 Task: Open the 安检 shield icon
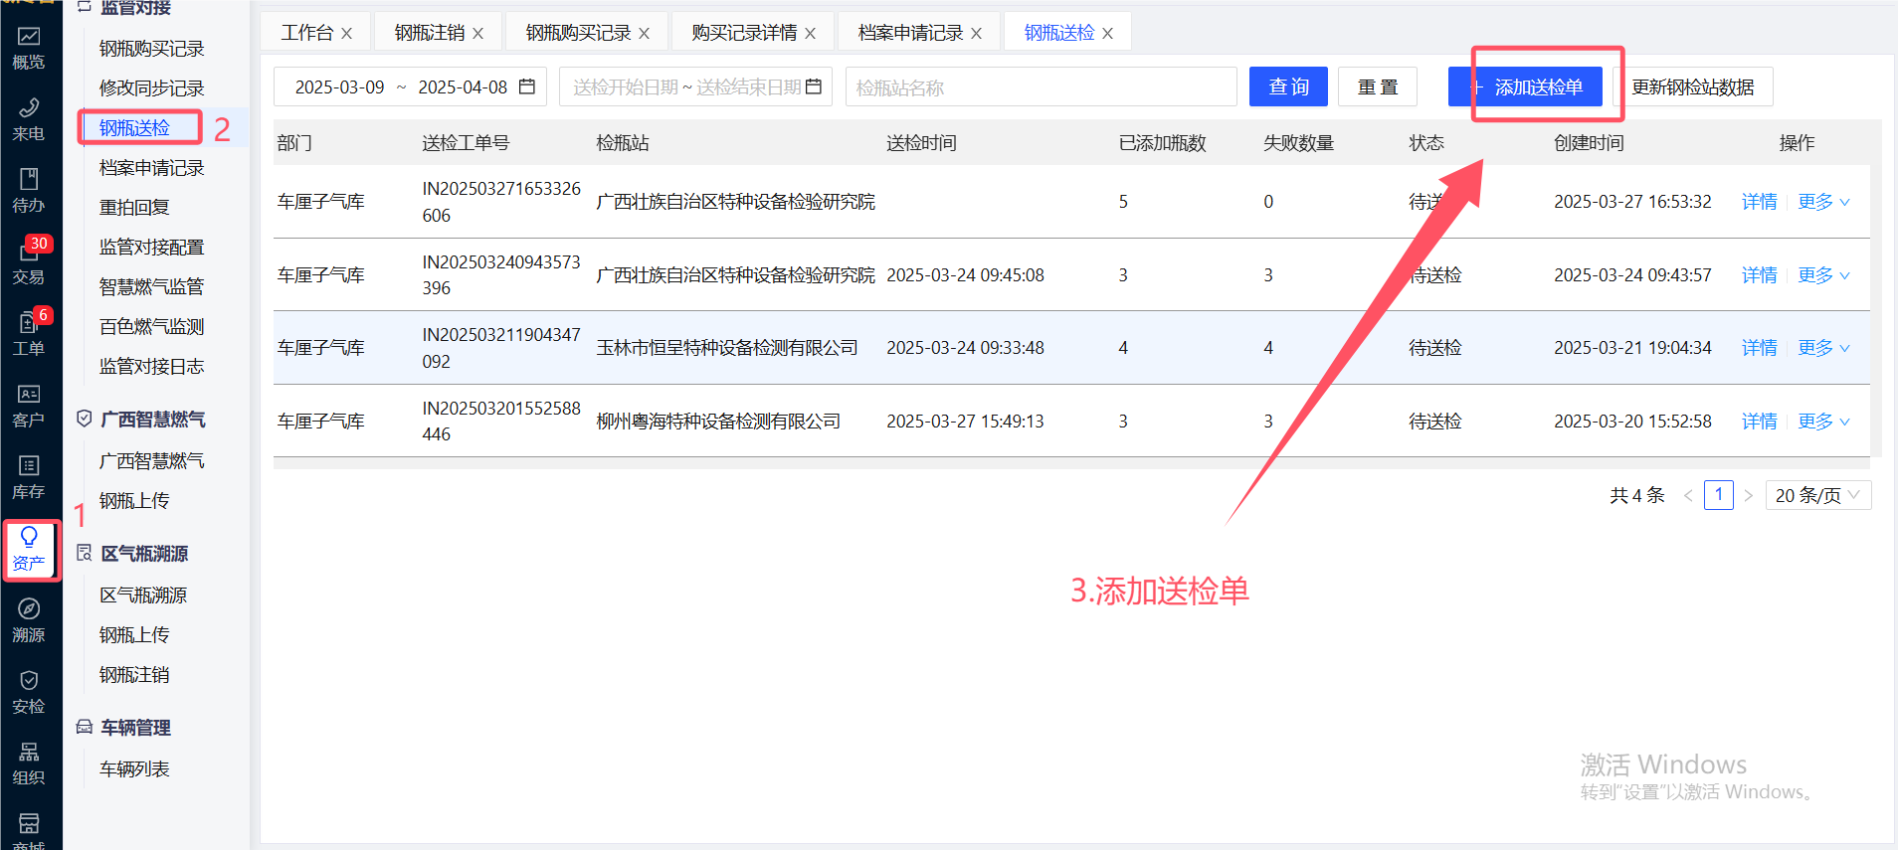pyautogui.click(x=28, y=692)
